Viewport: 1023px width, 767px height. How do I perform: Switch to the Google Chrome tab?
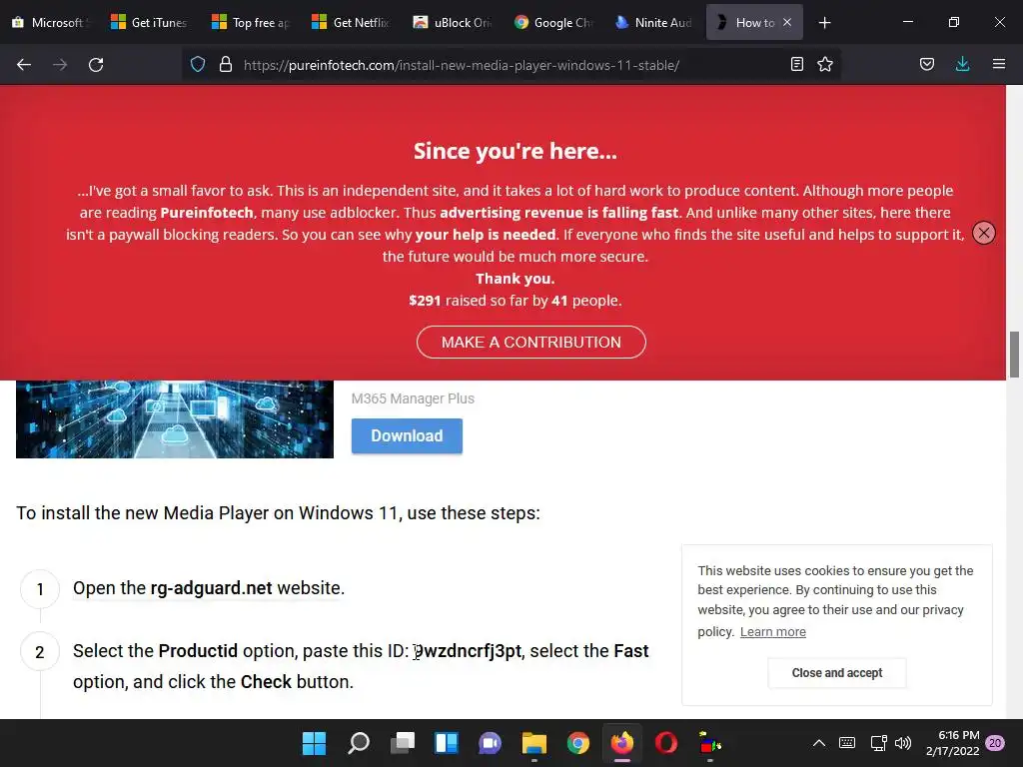click(552, 22)
